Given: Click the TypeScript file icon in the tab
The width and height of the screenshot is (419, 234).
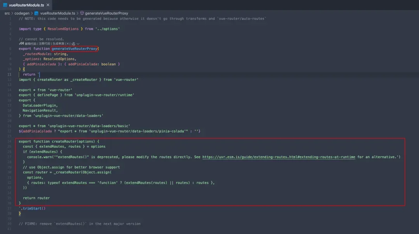Looking at the screenshot, I should [x=5, y=5].
